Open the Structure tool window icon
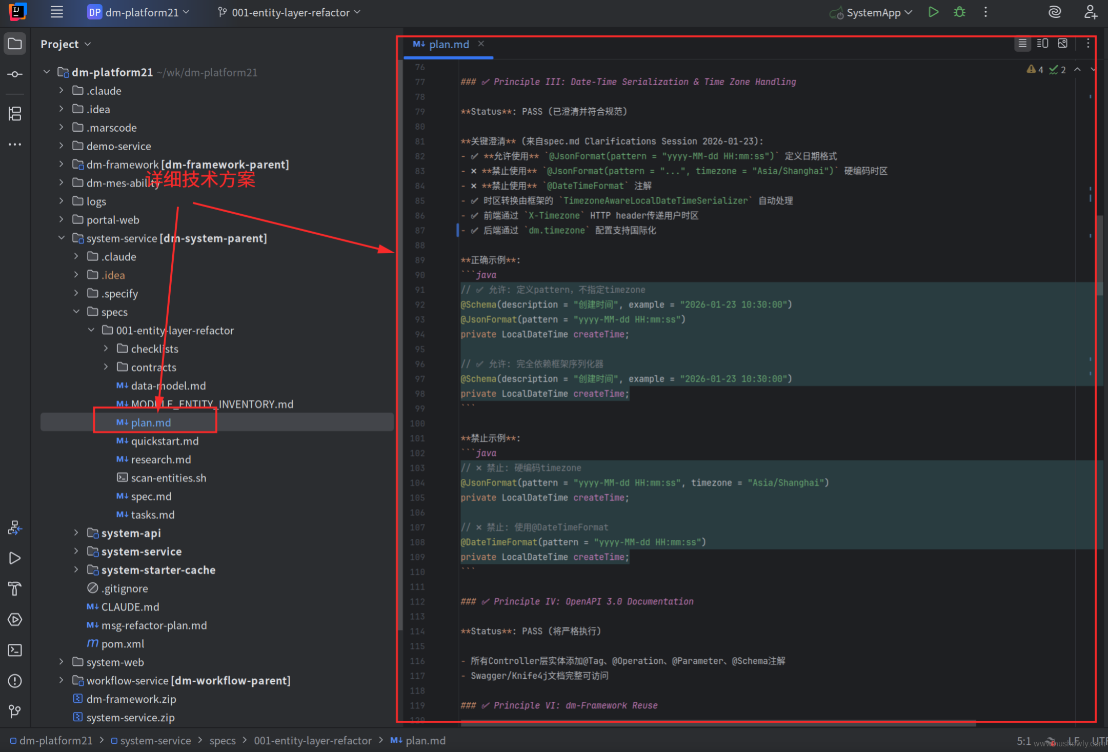This screenshot has height=752, width=1108. pos(15,113)
